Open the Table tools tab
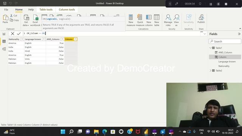Viewport: 242px width, 136px height. pyautogui.click(x=46, y=9)
